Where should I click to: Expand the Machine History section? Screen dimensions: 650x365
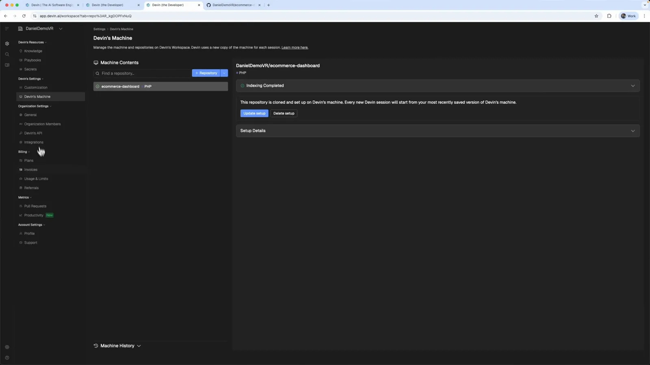[x=117, y=346]
